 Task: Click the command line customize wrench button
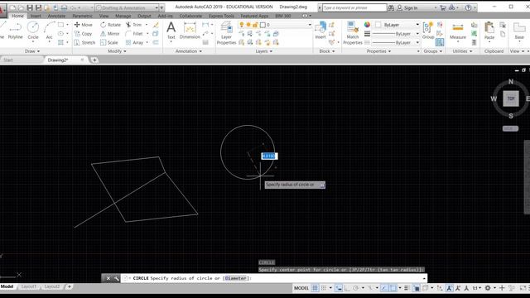pos(116,278)
